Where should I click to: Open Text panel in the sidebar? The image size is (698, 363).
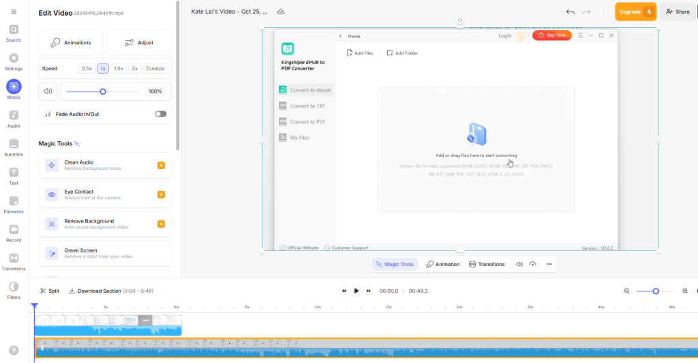pyautogui.click(x=14, y=176)
